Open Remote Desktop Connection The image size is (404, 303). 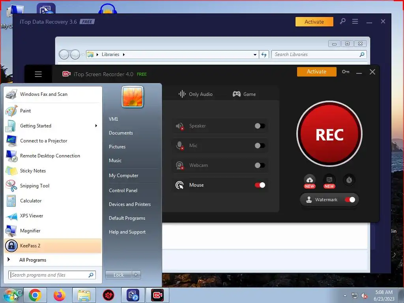53,156
